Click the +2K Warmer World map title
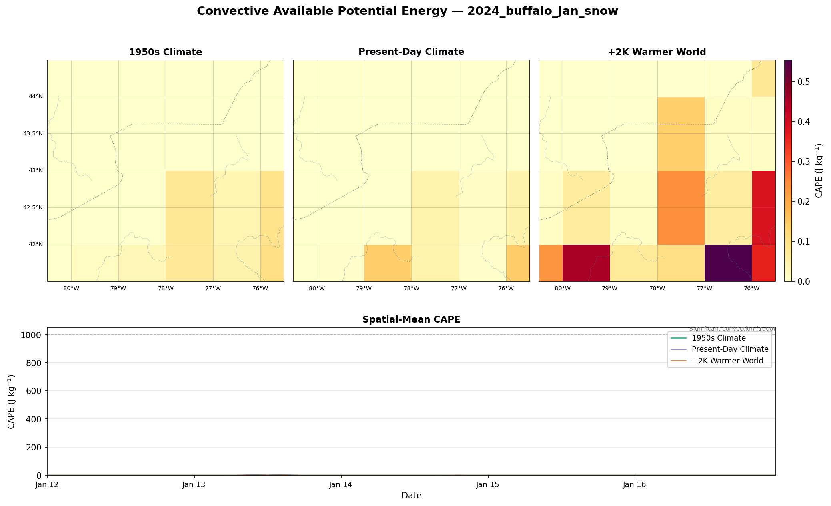The width and height of the screenshot is (831, 506). [657, 52]
